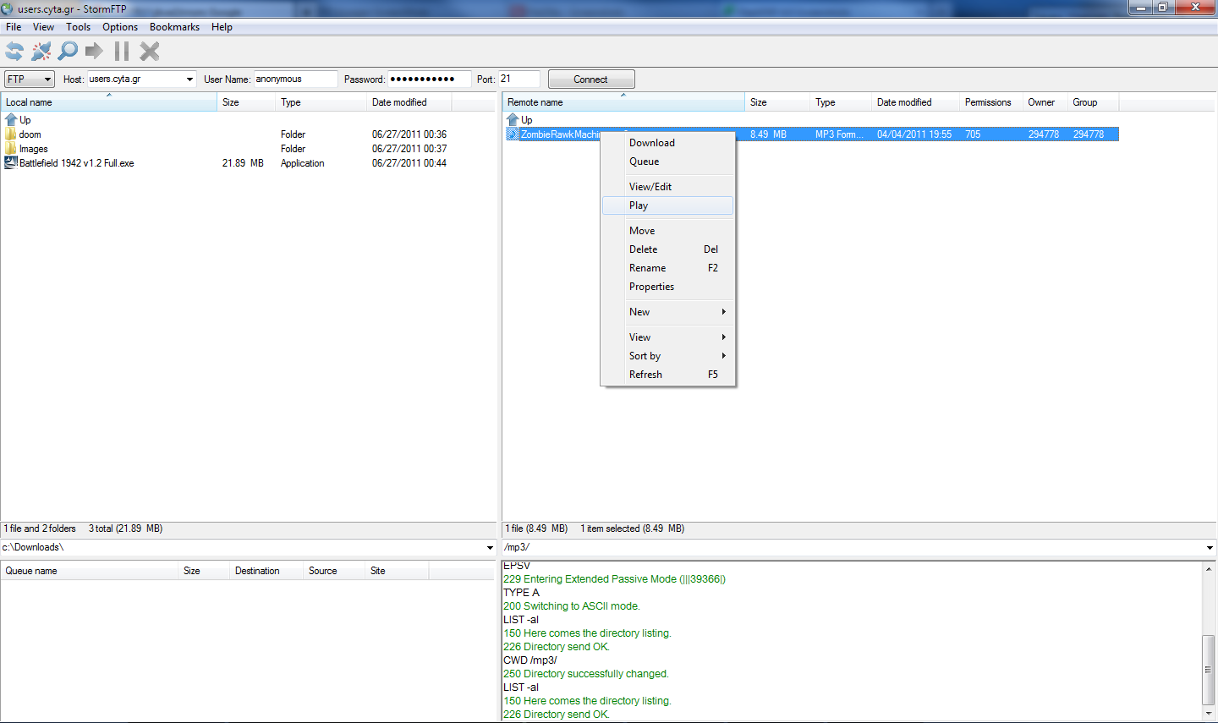
Task: Click the Refresh transfer icon in toolbar
Action: 14,51
